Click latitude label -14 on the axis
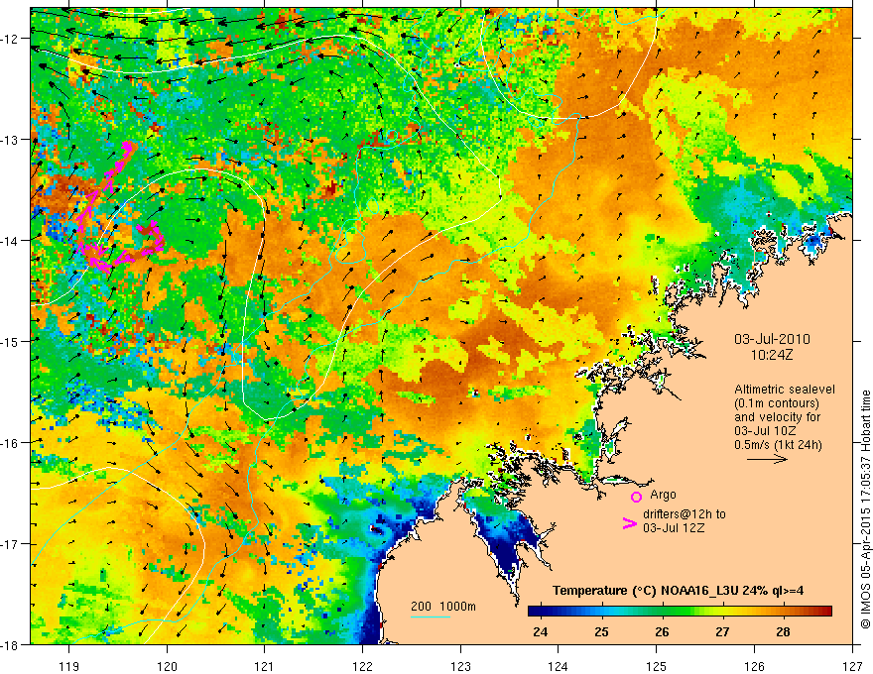This screenshot has width=873, height=674. (10, 241)
